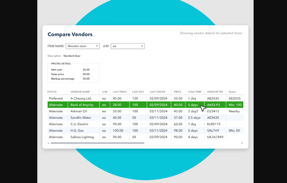Viewport: 287px width, 183px height.
Task: Click the left scrollbar arrow below the table
Action: coord(48,143)
